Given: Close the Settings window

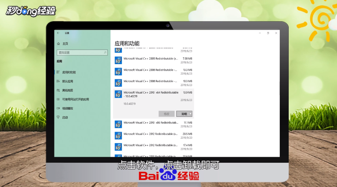Looking at the screenshot, I should 276,33.
